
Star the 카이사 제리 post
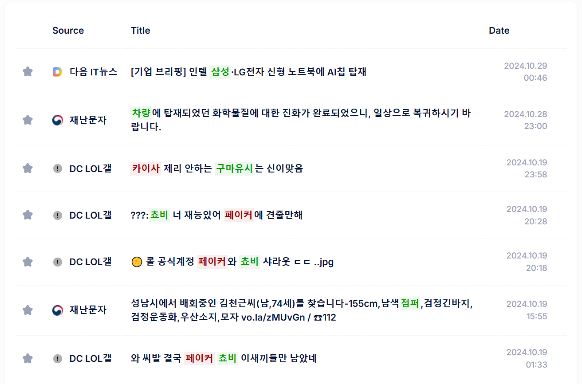click(x=28, y=168)
